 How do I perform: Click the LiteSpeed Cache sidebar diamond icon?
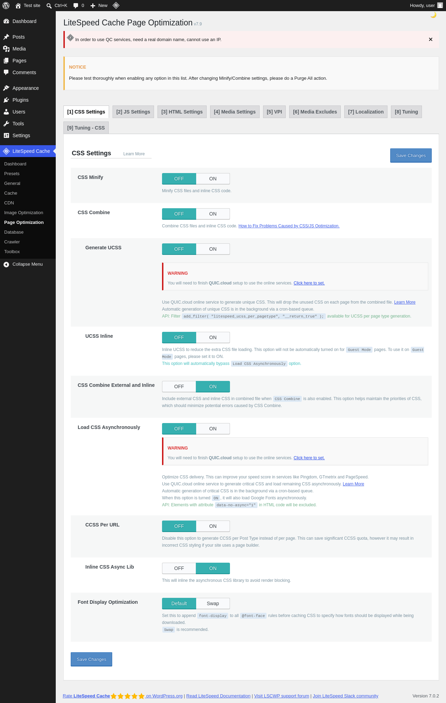click(6, 151)
